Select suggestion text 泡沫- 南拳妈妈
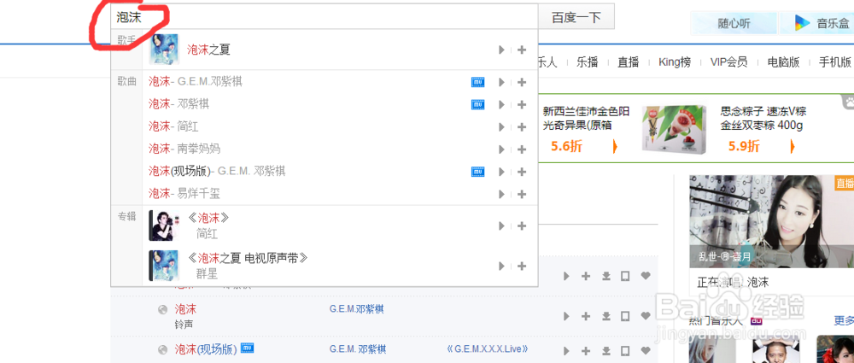The image size is (854, 363). pos(184,149)
